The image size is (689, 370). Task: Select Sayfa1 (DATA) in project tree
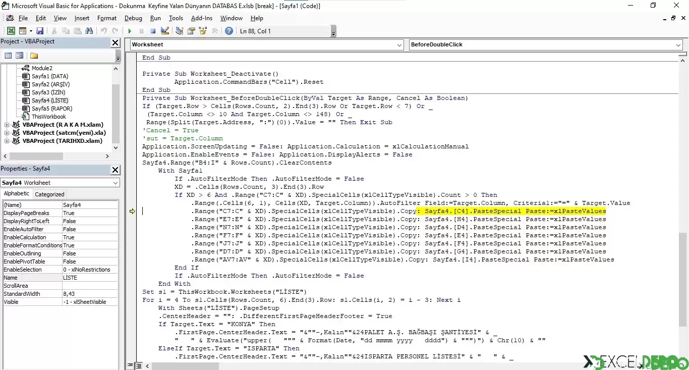[x=50, y=76]
